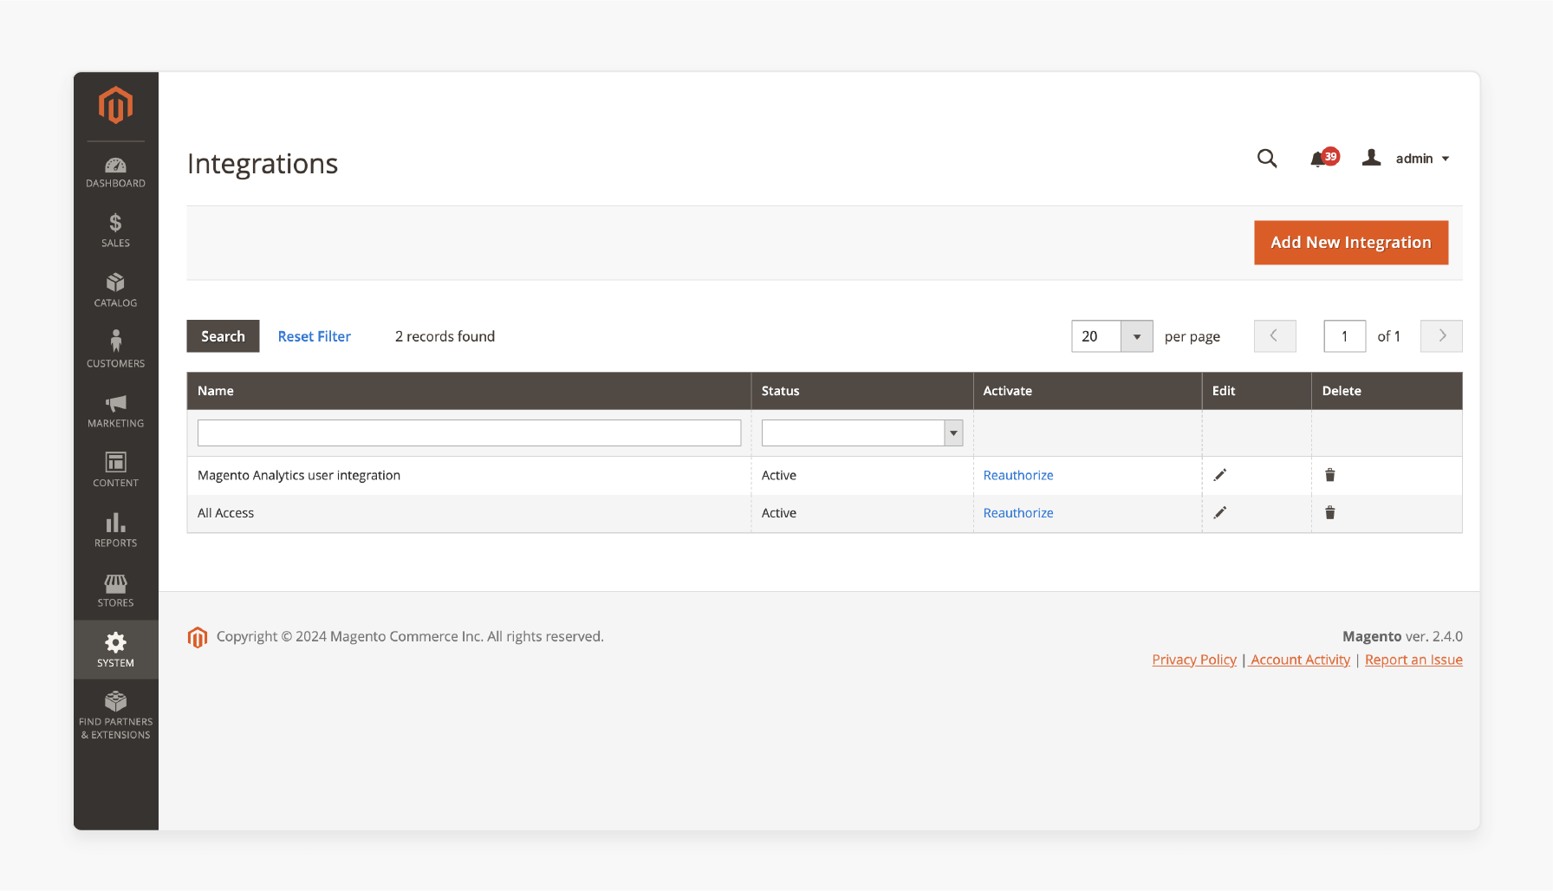Click Add New Integration button

coord(1351,243)
